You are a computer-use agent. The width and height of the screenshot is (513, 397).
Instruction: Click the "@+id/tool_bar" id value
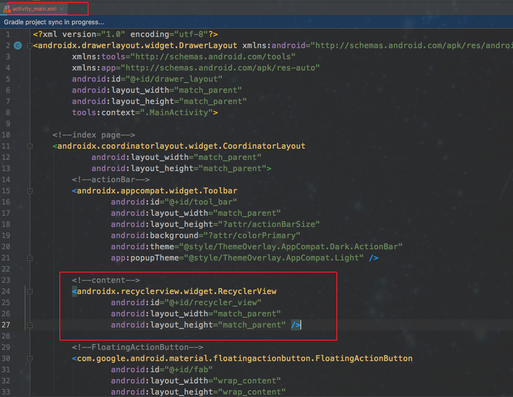coord(201,202)
